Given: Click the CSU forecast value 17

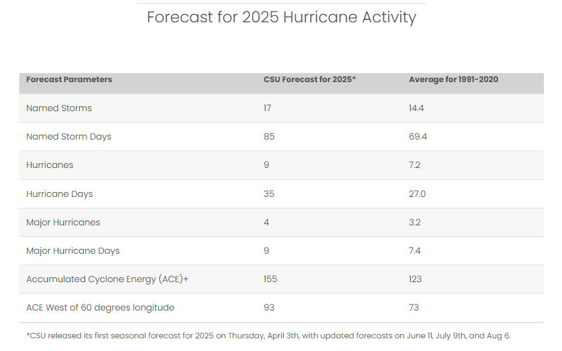Looking at the screenshot, I should [x=267, y=108].
